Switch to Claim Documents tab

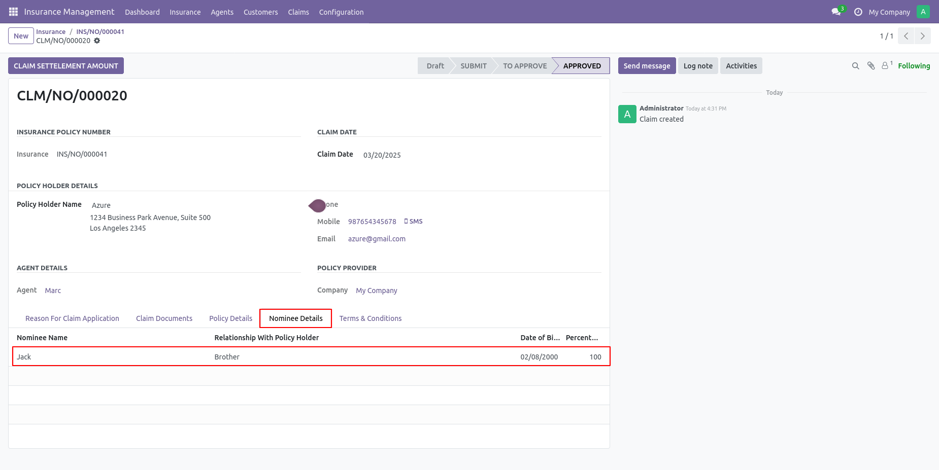164,318
